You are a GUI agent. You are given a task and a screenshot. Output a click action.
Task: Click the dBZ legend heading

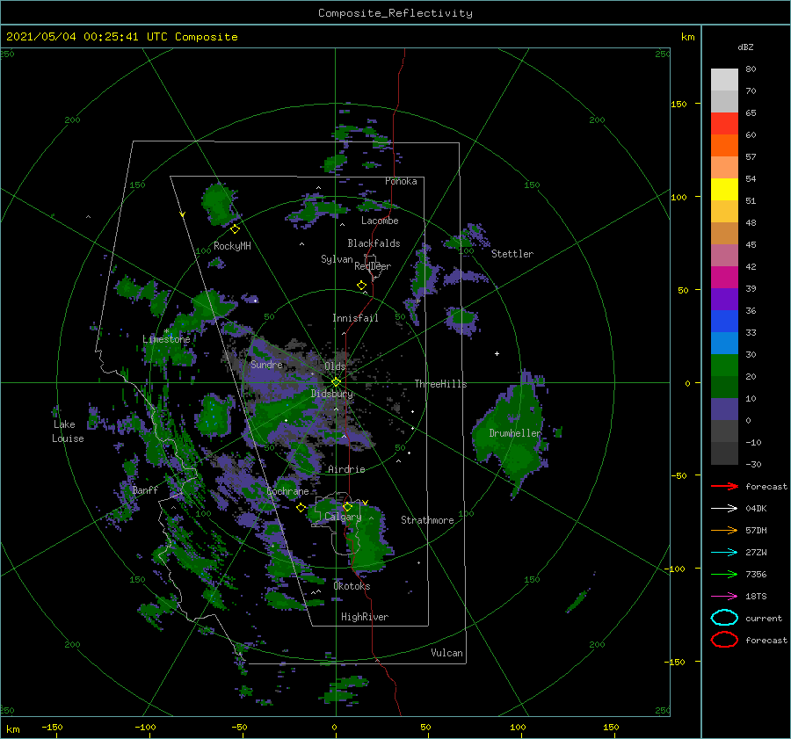(x=745, y=47)
